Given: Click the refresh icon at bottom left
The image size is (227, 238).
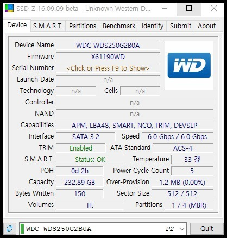Looking at the screenshot, I should (x=10, y=228).
